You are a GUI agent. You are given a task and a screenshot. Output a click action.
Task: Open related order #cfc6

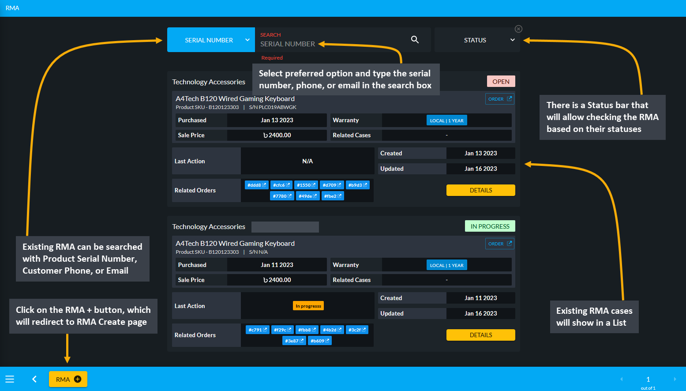coord(281,185)
